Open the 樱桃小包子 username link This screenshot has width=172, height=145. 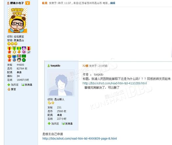pos(17,3)
